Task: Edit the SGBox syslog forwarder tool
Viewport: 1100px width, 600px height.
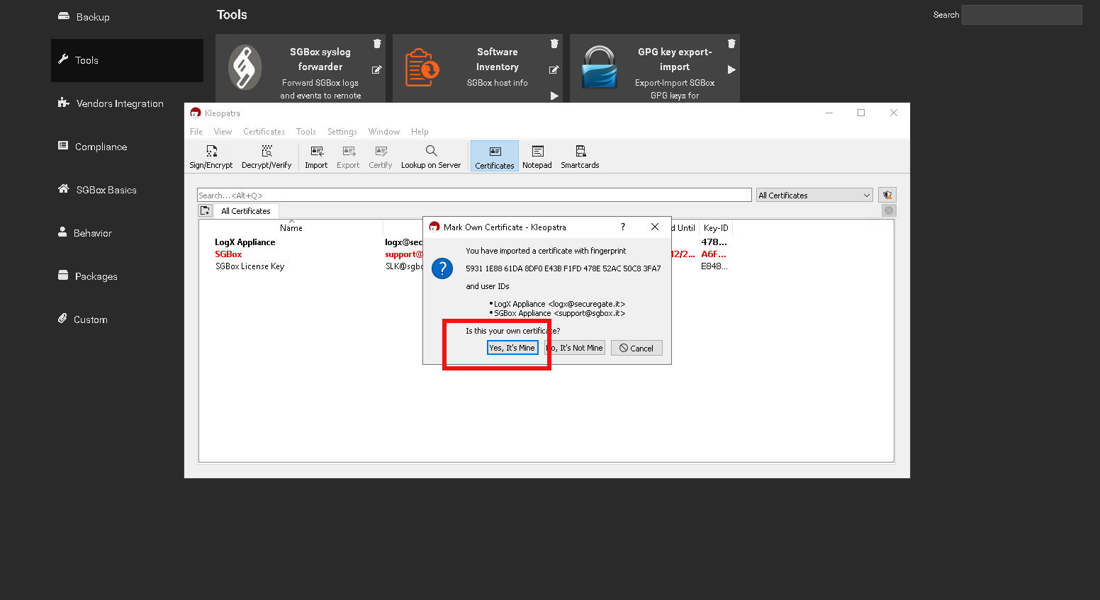Action: point(377,69)
